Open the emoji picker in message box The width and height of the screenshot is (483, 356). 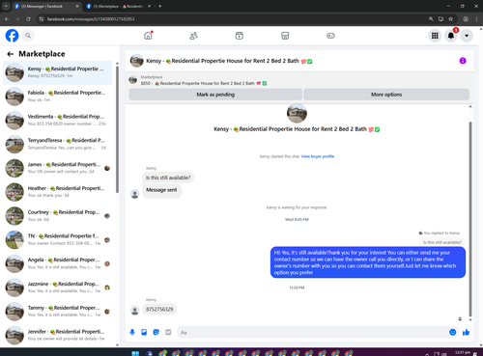[452, 332]
